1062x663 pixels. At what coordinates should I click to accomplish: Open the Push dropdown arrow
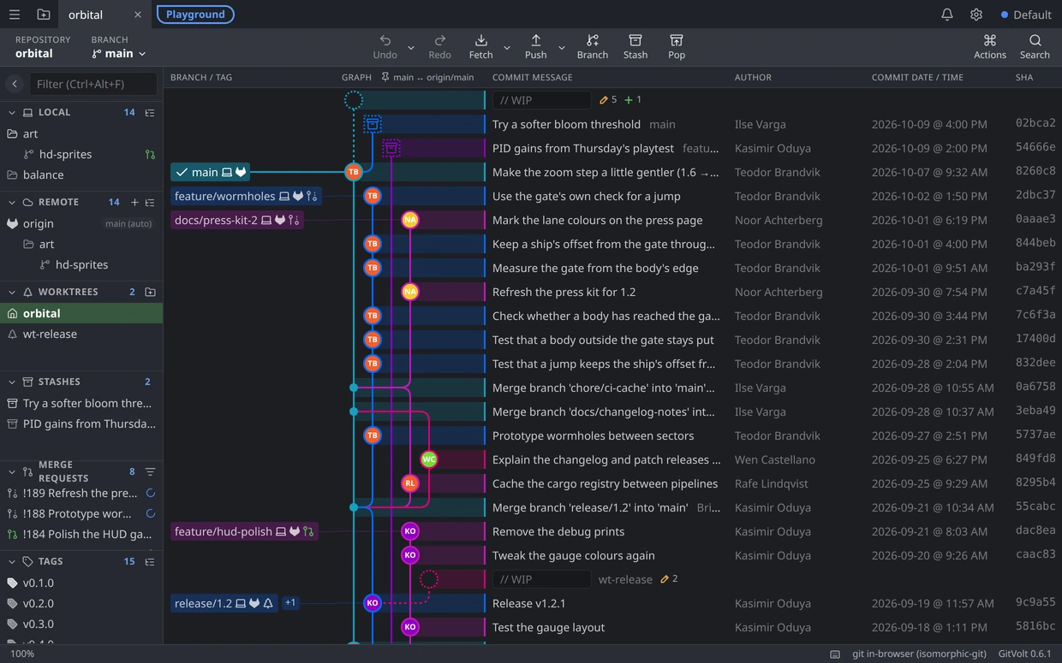562,47
